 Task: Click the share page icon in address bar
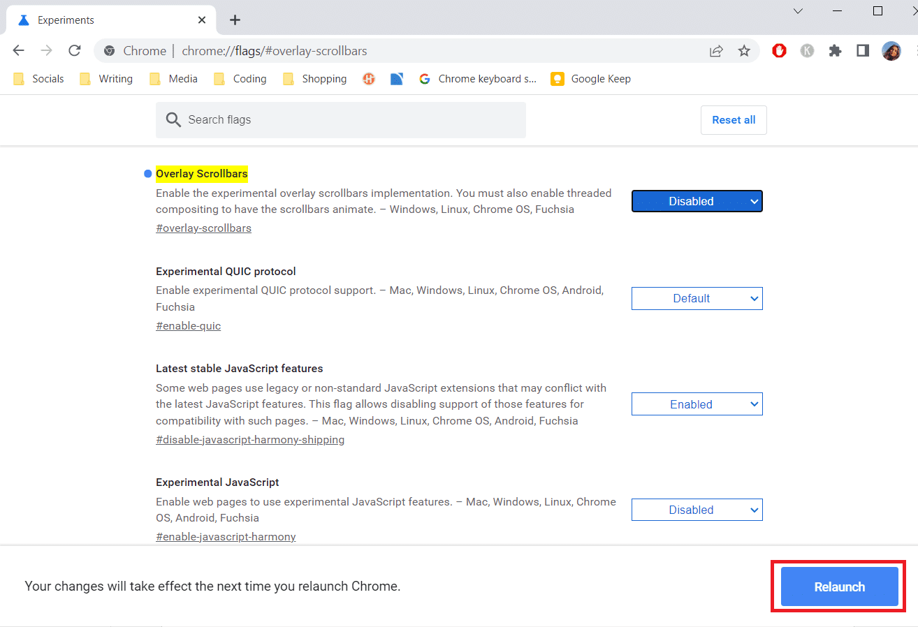[716, 51]
